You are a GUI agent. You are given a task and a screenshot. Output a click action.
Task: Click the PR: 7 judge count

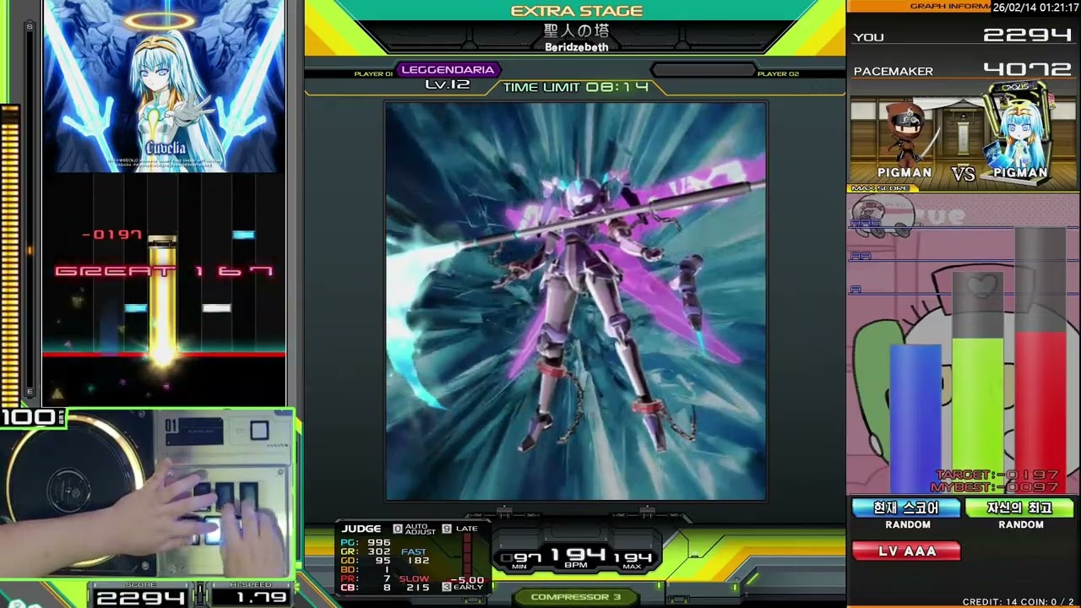coord(366,579)
